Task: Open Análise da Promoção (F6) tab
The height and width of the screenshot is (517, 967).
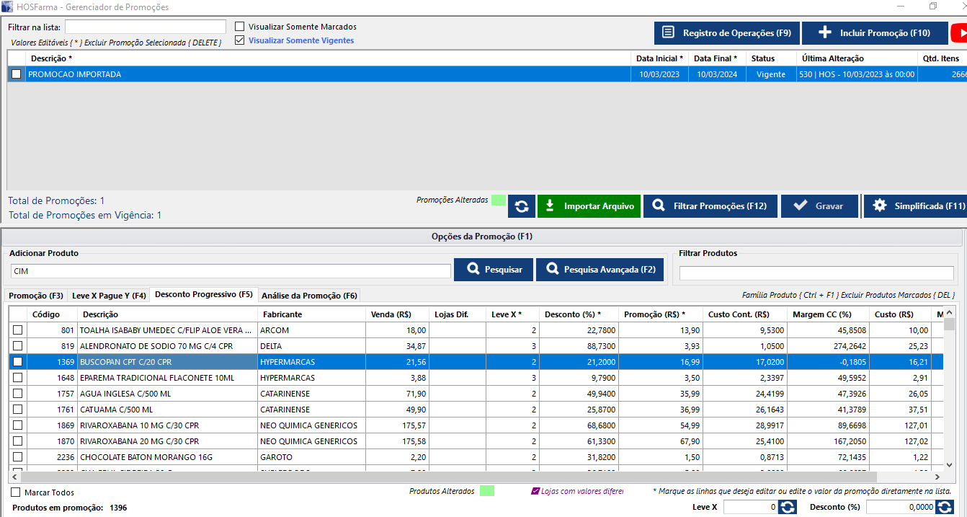Action: pos(309,296)
